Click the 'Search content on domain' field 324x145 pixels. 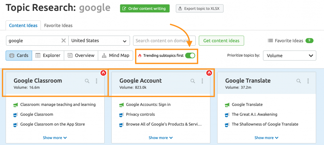point(164,41)
